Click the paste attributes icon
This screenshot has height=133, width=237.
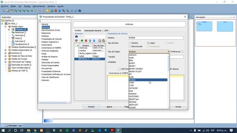click(104, 41)
